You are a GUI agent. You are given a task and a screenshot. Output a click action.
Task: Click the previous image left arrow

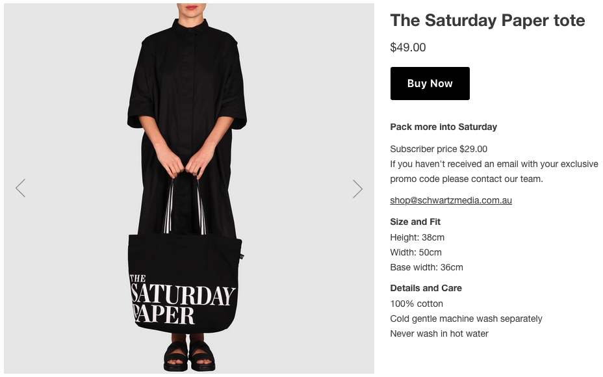[x=21, y=188]
